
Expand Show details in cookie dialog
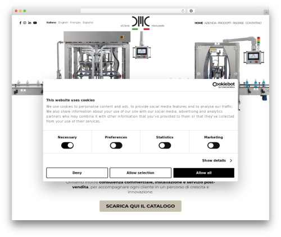(x=217, y=161)
